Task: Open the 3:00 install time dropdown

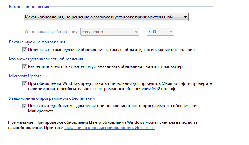Action: pos(160,32)
